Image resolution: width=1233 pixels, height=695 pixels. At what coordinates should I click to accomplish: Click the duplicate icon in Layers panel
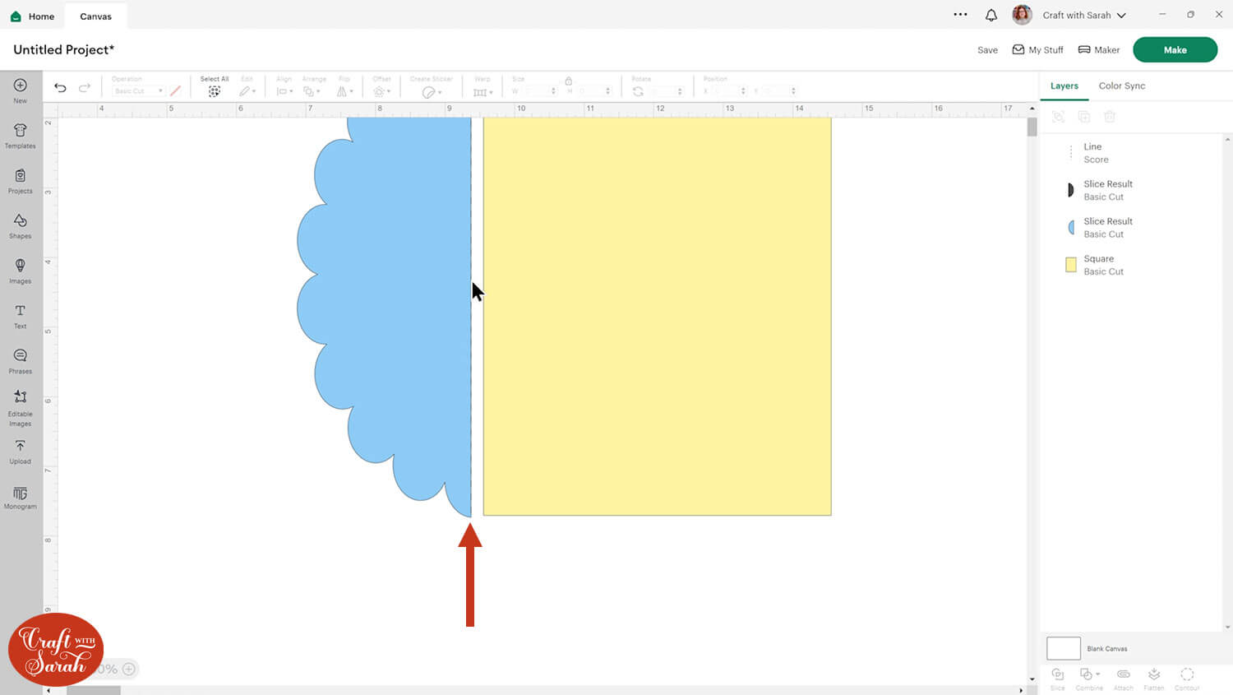[x=1083, y=117]
